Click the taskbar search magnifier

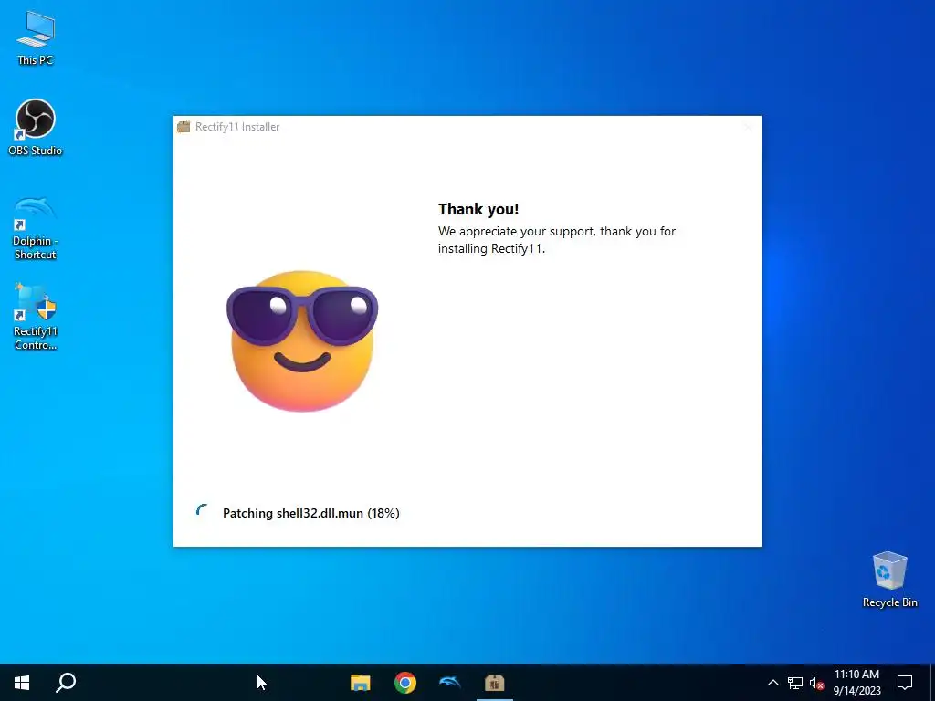[x=66, y=683]
